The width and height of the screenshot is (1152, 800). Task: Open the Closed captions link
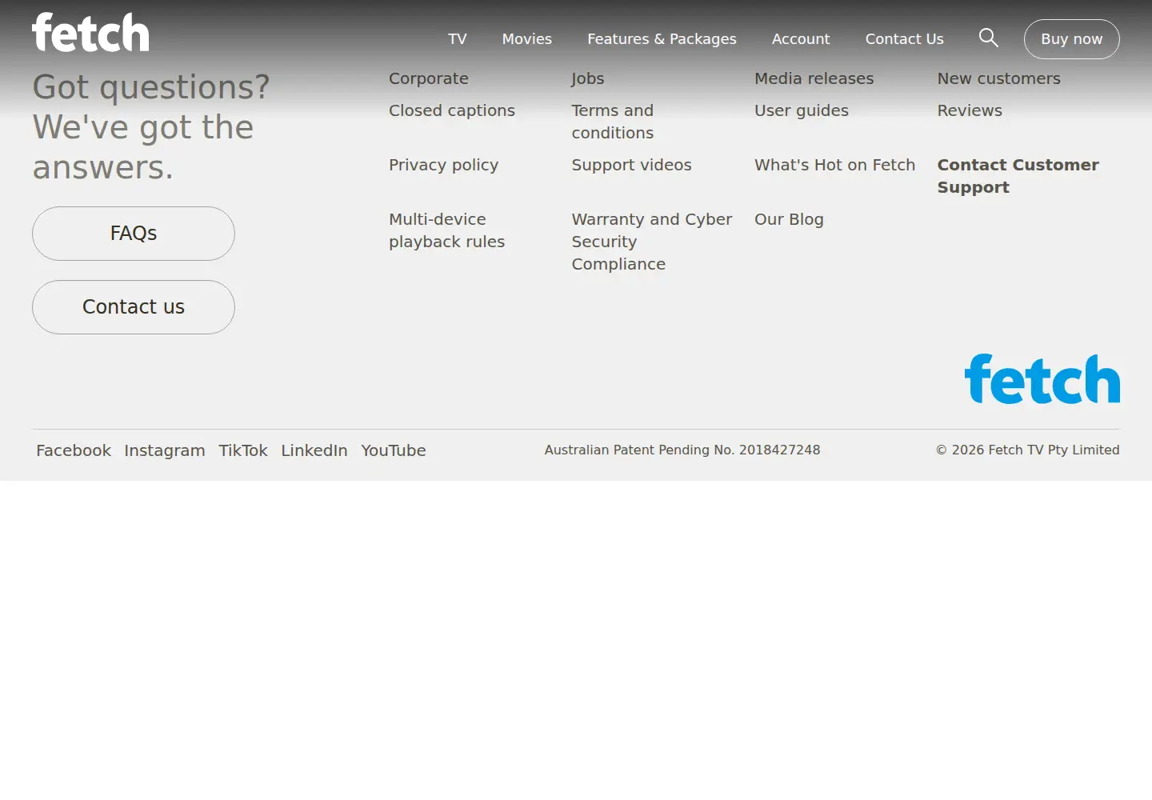click(452, 110)
